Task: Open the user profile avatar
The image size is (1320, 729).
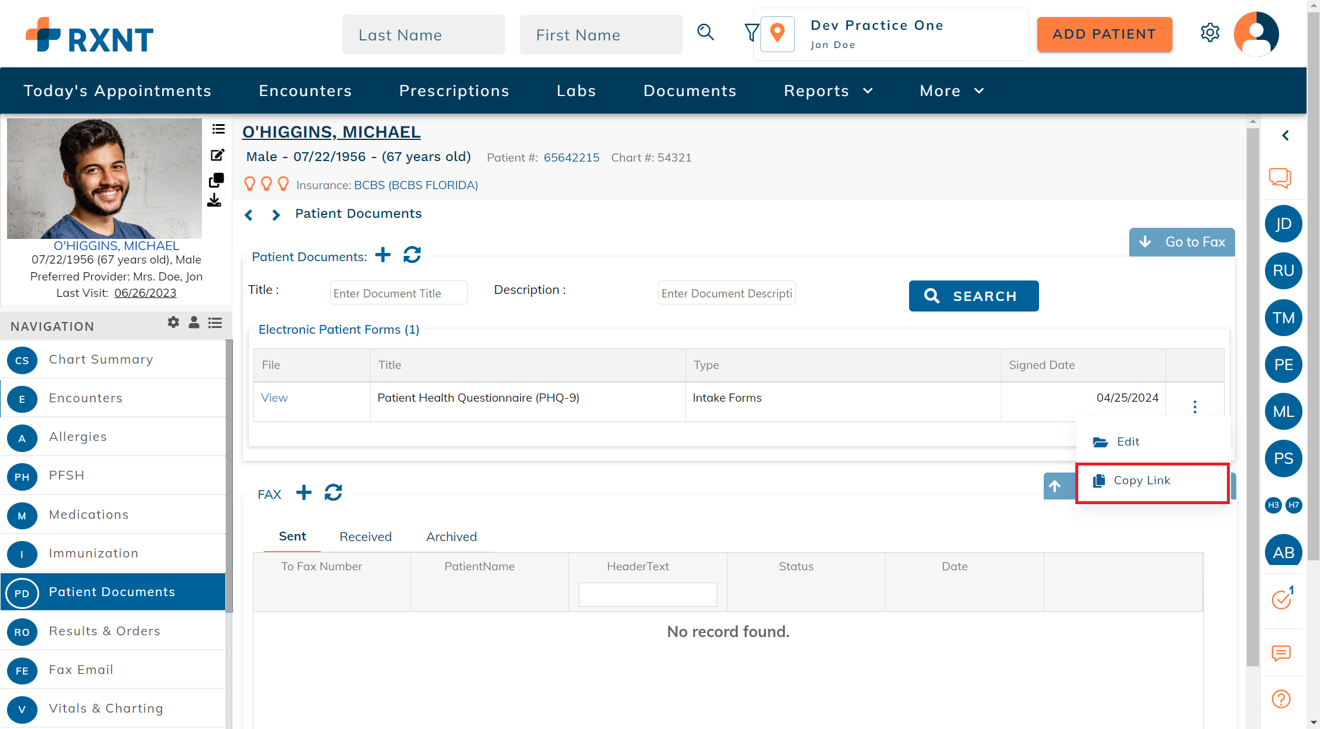Action: pyautogui.click(x=1257, y=34)
